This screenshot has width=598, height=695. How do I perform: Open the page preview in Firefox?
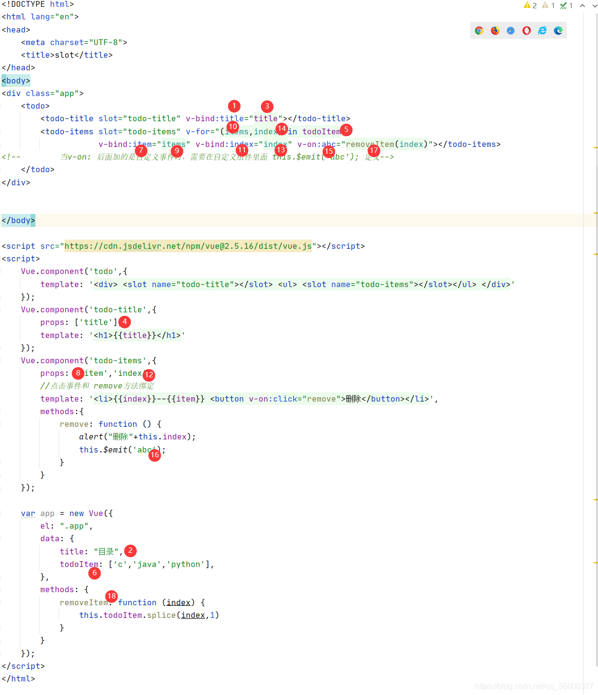click(495, 31)
